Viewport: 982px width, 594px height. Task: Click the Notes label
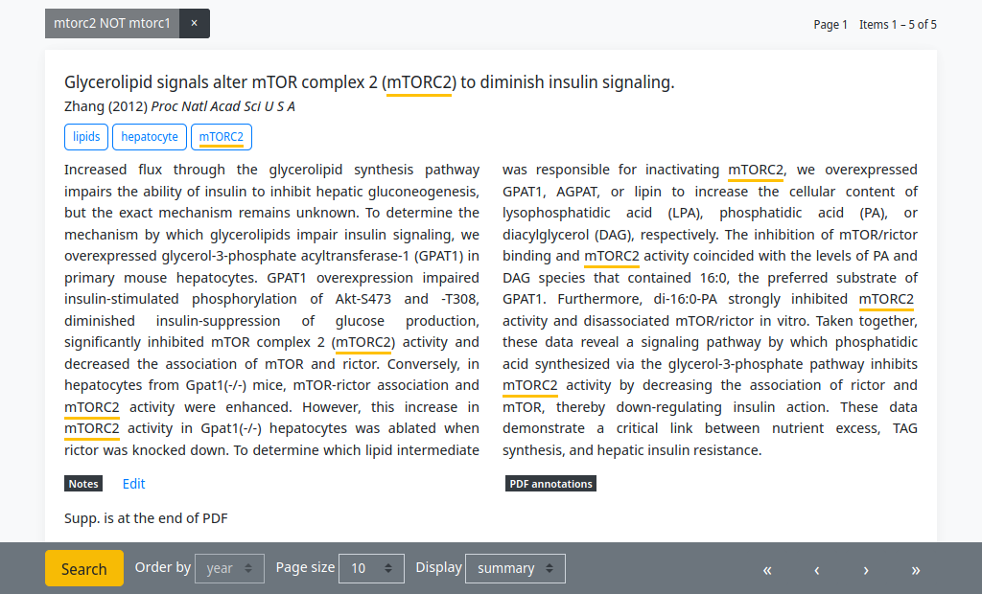point(83,484)
